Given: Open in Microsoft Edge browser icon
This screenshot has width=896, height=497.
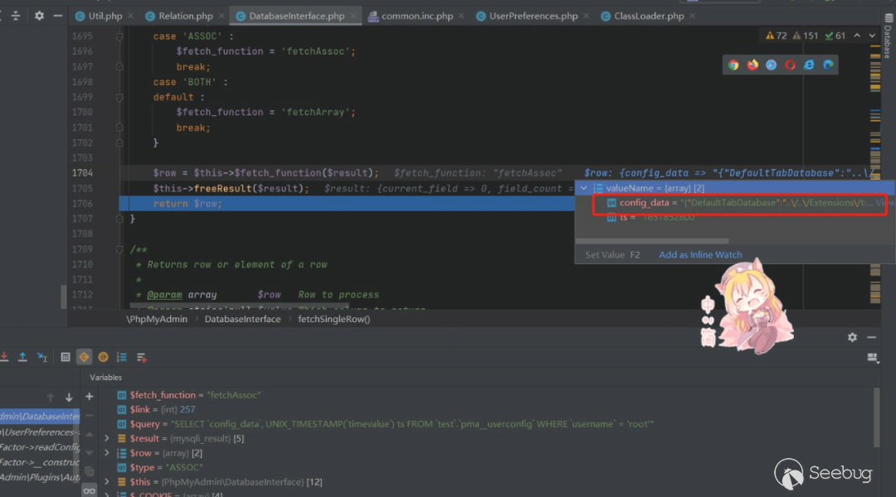Looking at the screenshot, I should coord(828,65).
